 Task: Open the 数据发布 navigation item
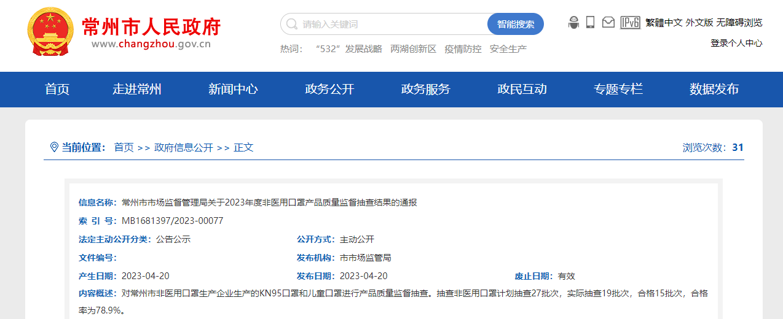pos(714,89)
